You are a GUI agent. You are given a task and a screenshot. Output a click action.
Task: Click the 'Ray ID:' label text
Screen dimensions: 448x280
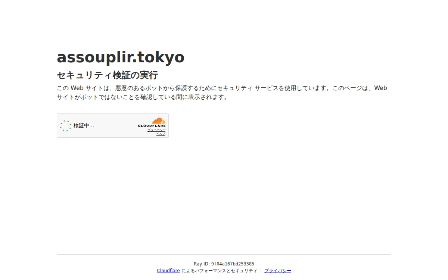click(x=202, y=264)
